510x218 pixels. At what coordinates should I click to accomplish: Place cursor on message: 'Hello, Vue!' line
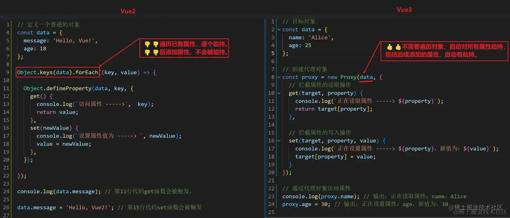point(60,40)
